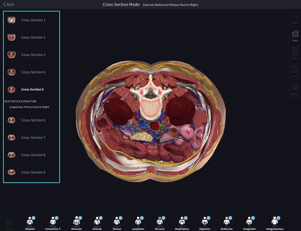Toggle the blue cycle badge on Lymphatic

coord(142,218)
